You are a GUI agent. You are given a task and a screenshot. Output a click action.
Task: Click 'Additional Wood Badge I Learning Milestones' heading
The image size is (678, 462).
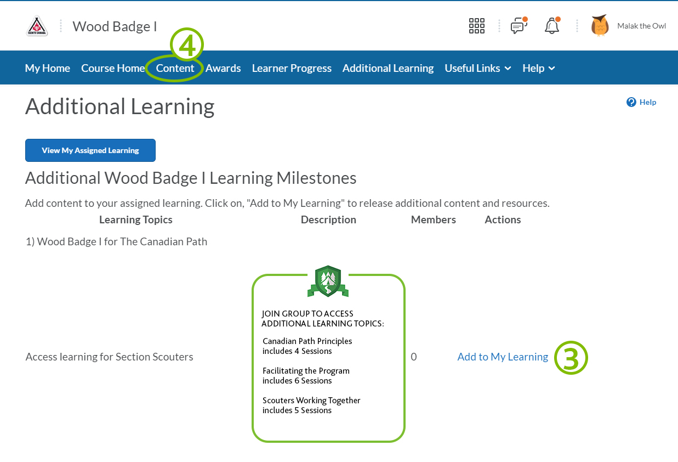191,178
